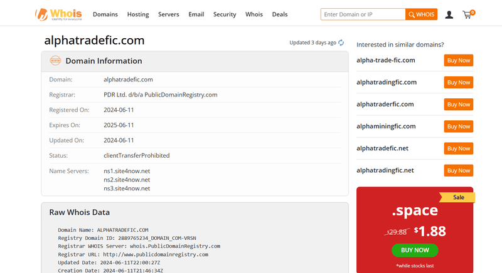Buy Now for alpha-trade-fic.com
This screenshot has width=502, height=273.
click(459, 60)
